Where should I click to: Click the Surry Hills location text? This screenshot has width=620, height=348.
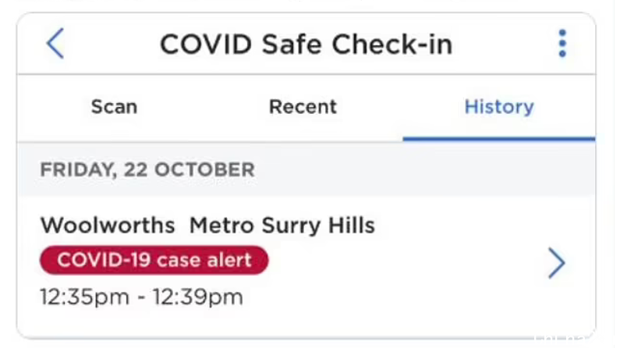(318, 226)
